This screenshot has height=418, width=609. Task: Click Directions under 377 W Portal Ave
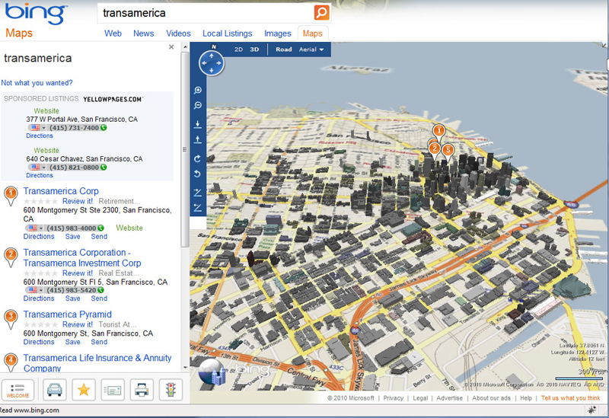pos(40,136)
